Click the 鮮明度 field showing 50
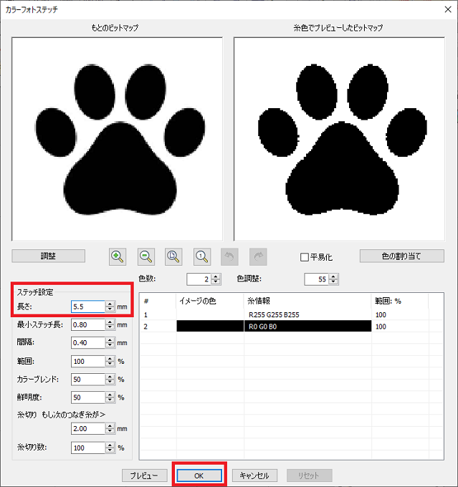The height and width of the screenshot is (487, 458). click(88, 397)
